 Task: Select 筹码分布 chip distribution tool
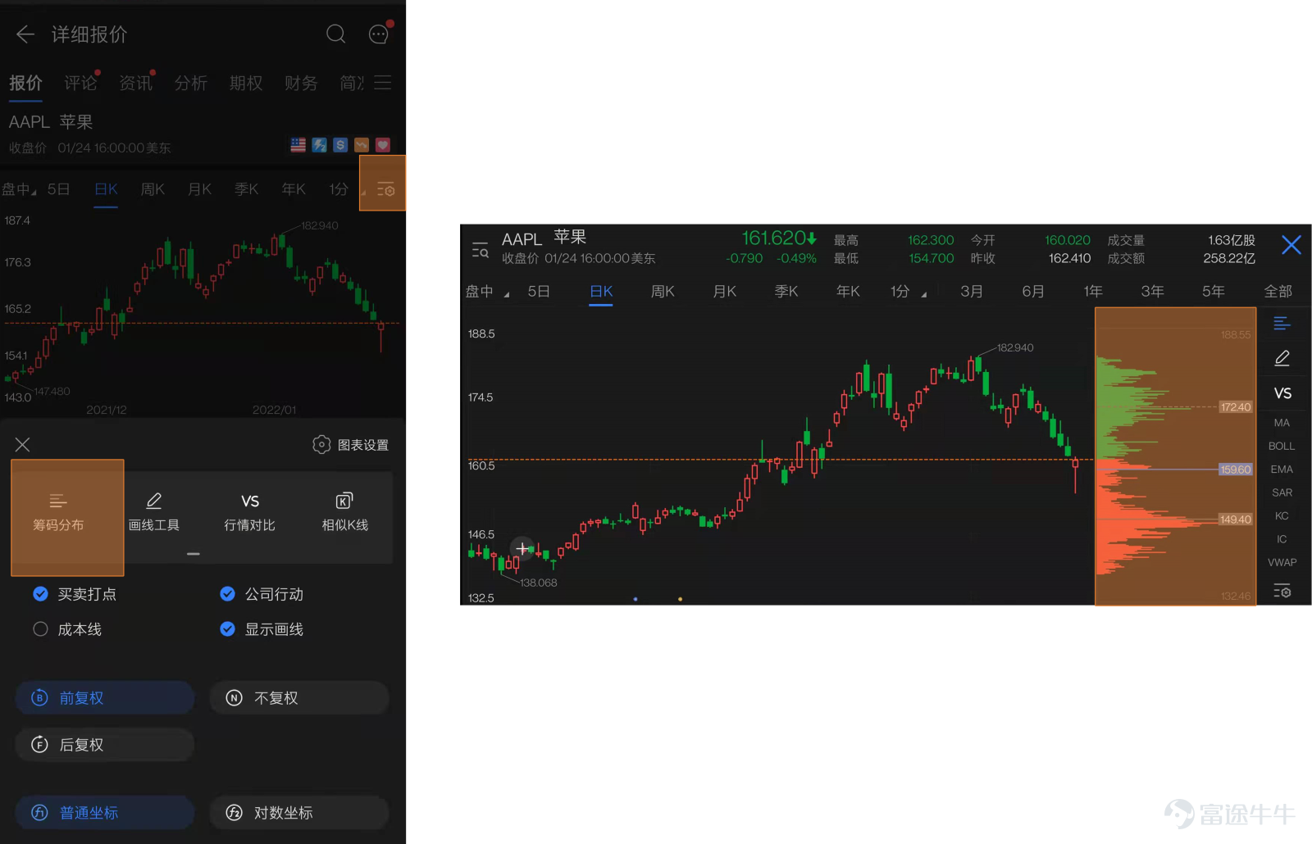tap(58, 513)
